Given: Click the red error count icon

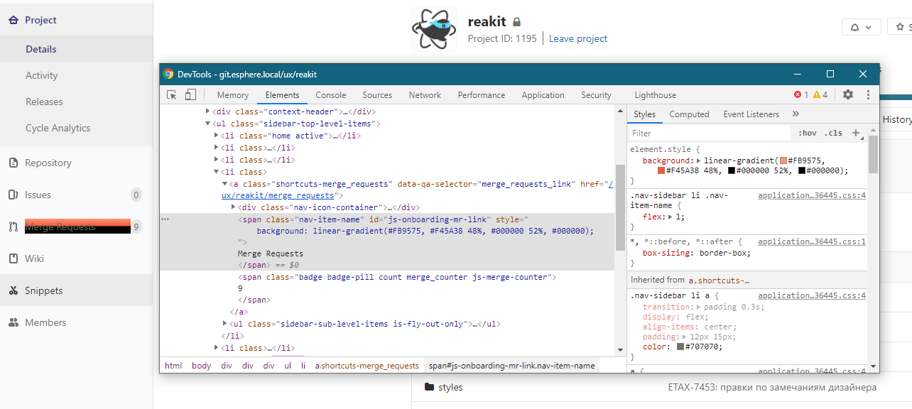Looking at the screenshot, I should (x=797, y=94).
